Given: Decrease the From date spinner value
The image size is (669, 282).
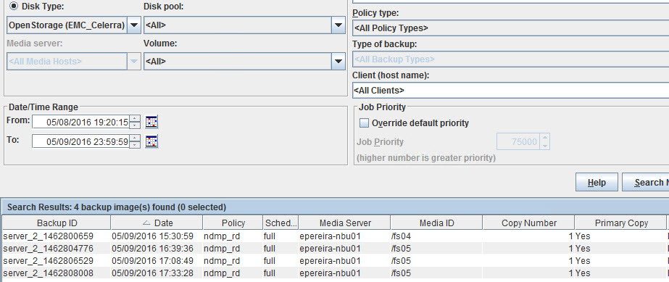Looking at the screenshot, I should coord(134,125).
